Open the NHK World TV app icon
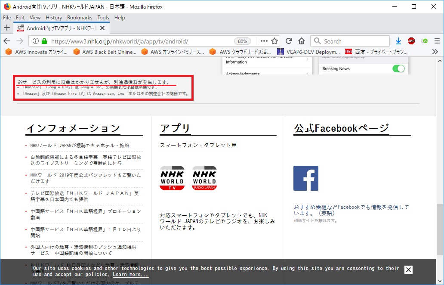The height and width of the screenshot is (285, 444). (172, 178)
